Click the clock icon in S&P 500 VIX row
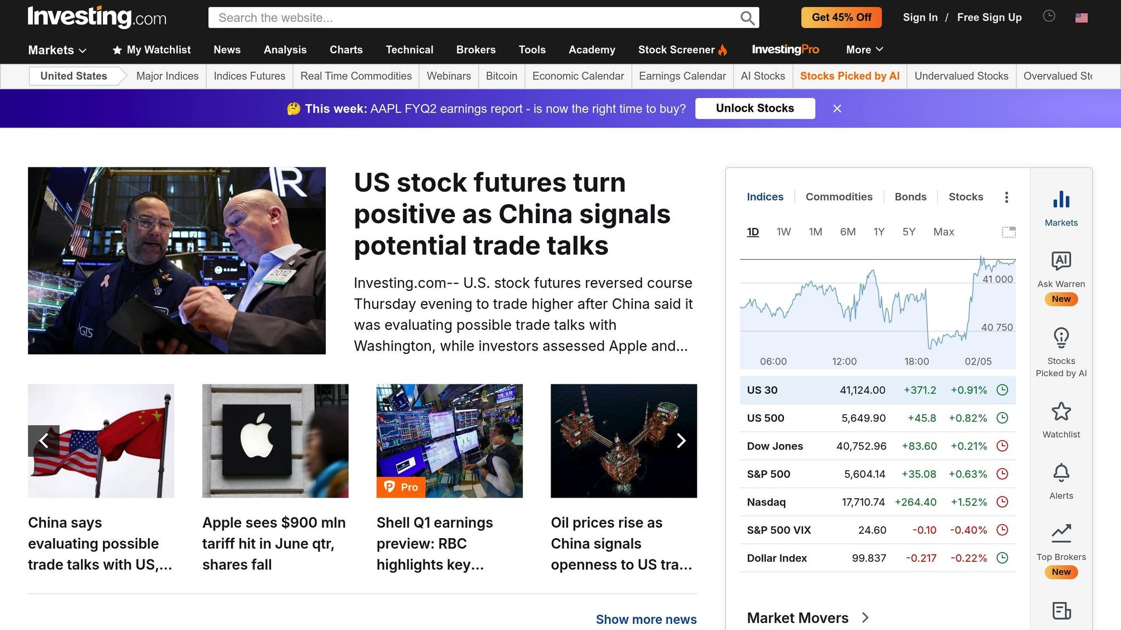Viewport: 1121px width, 630px height. (x=1002, y=529)
